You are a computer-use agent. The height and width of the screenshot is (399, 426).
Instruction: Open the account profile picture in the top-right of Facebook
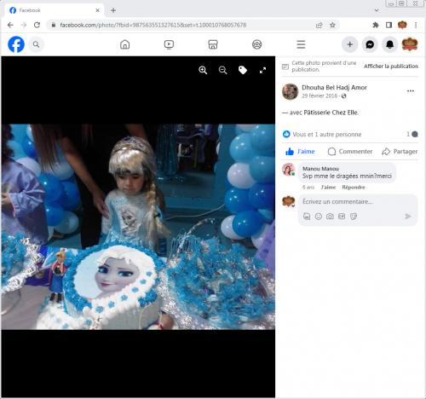pos(410,44)
